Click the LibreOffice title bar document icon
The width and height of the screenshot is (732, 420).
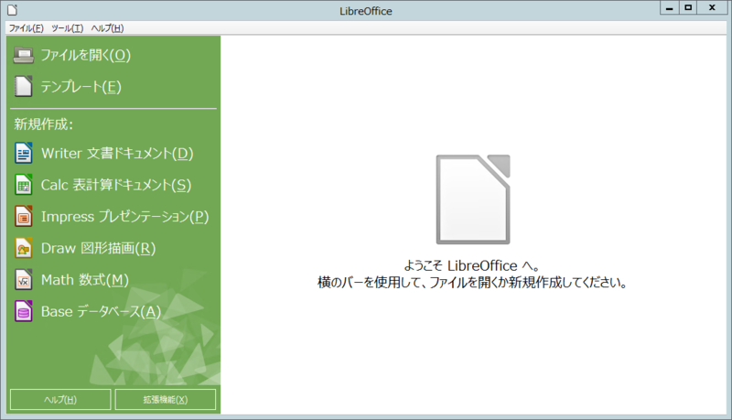coord(13,10)
